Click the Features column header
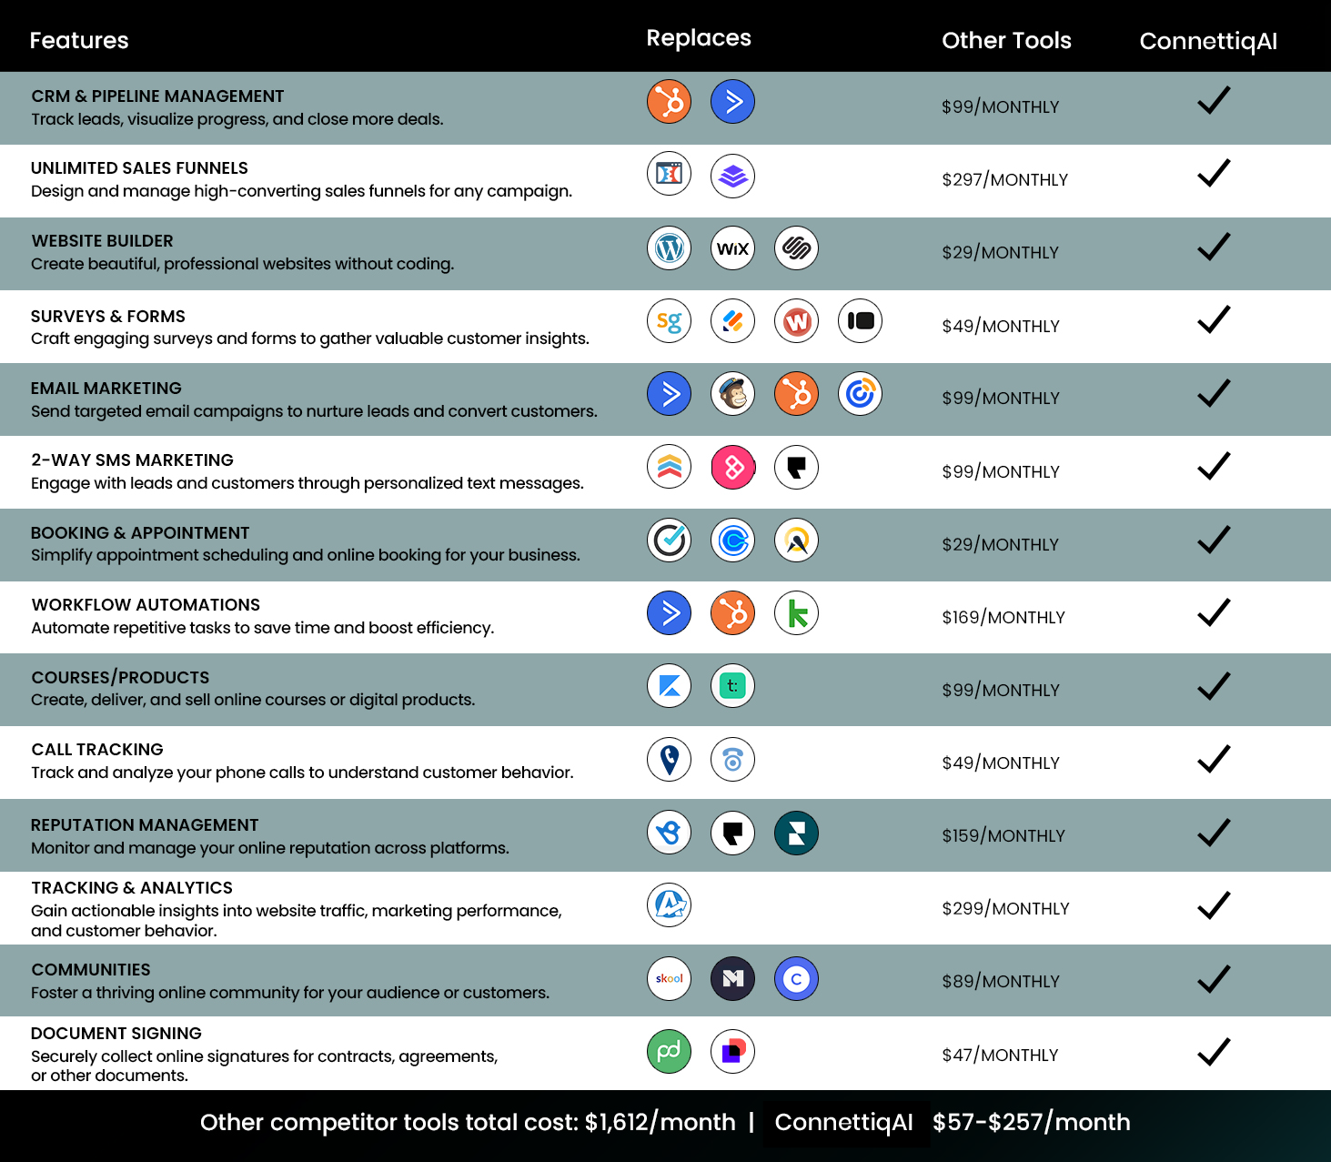This screenshot has height=1162, width=1331. (x=79, y=40)
